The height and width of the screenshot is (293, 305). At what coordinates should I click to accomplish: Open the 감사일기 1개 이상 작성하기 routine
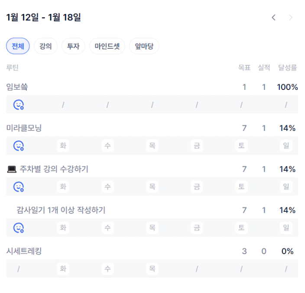(61, 210)
